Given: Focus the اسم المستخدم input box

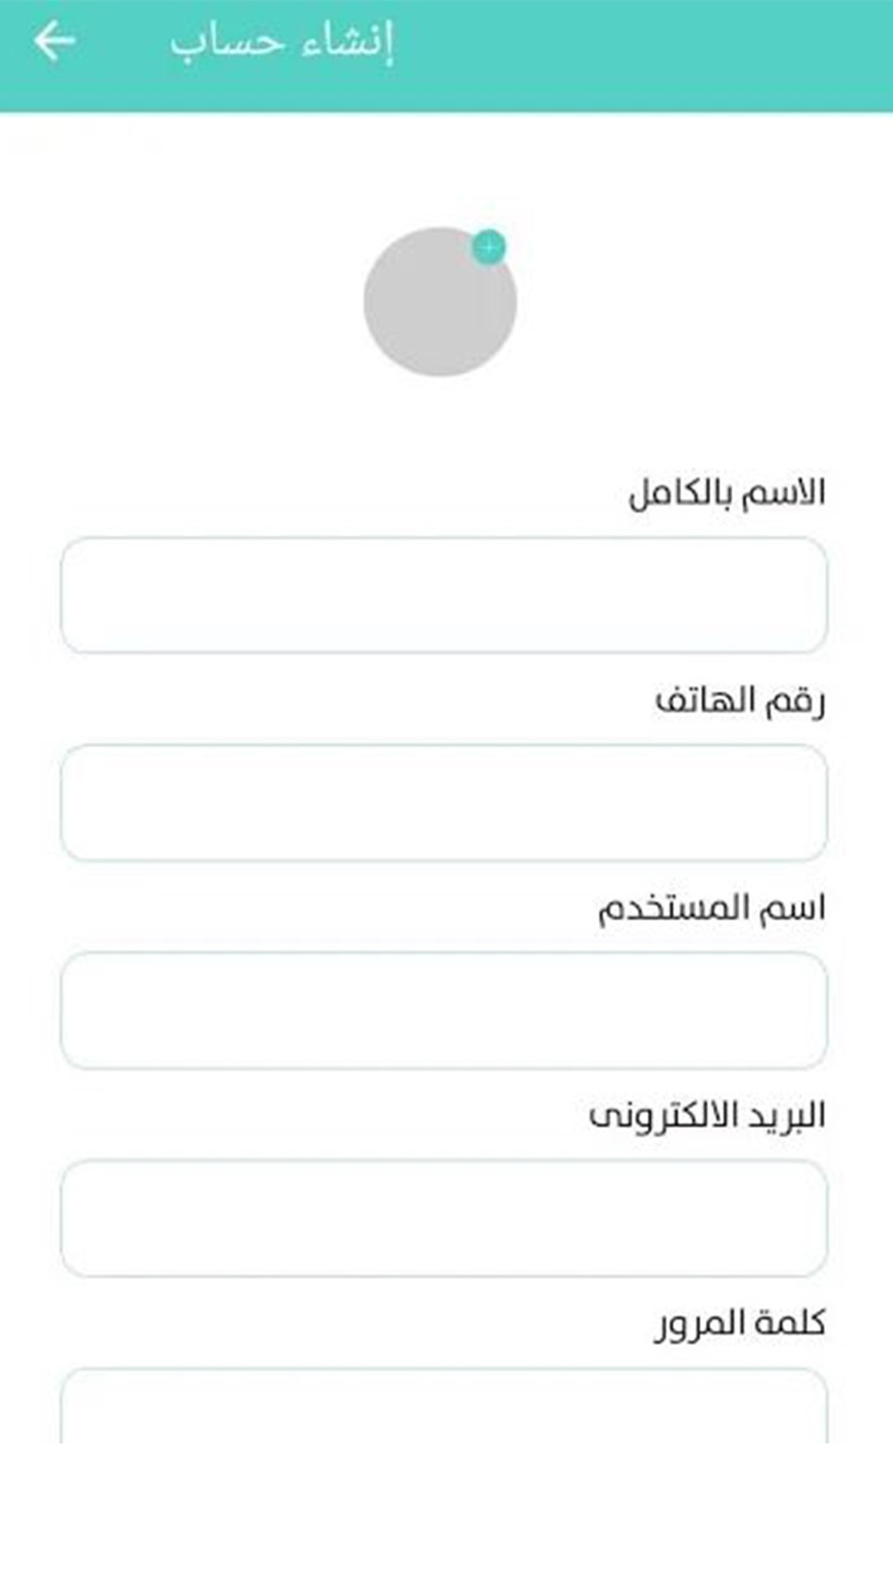Looking at the screenshot, I should tap(444, 1010).
